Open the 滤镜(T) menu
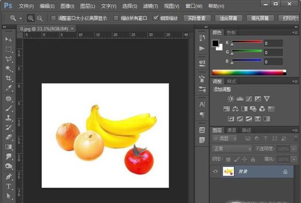This screenshot has height=203, width=301. point(150,6)
